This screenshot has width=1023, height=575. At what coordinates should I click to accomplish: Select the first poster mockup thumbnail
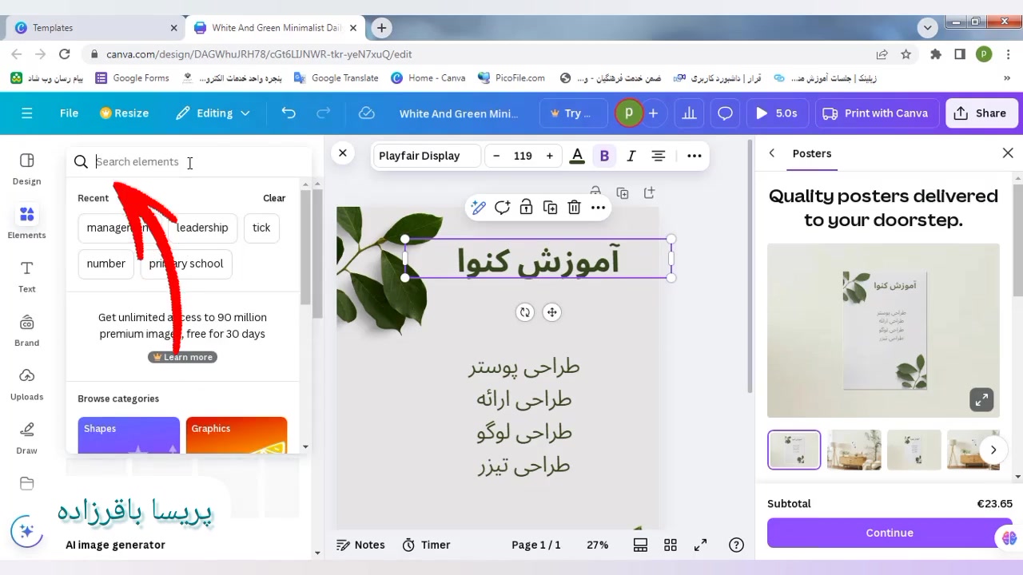pyautogui.click(x=794, y=450)
